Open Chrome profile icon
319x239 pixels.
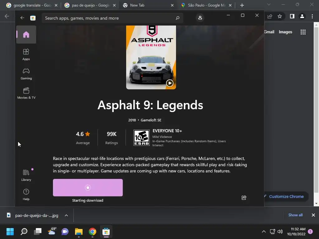point(302,16)
